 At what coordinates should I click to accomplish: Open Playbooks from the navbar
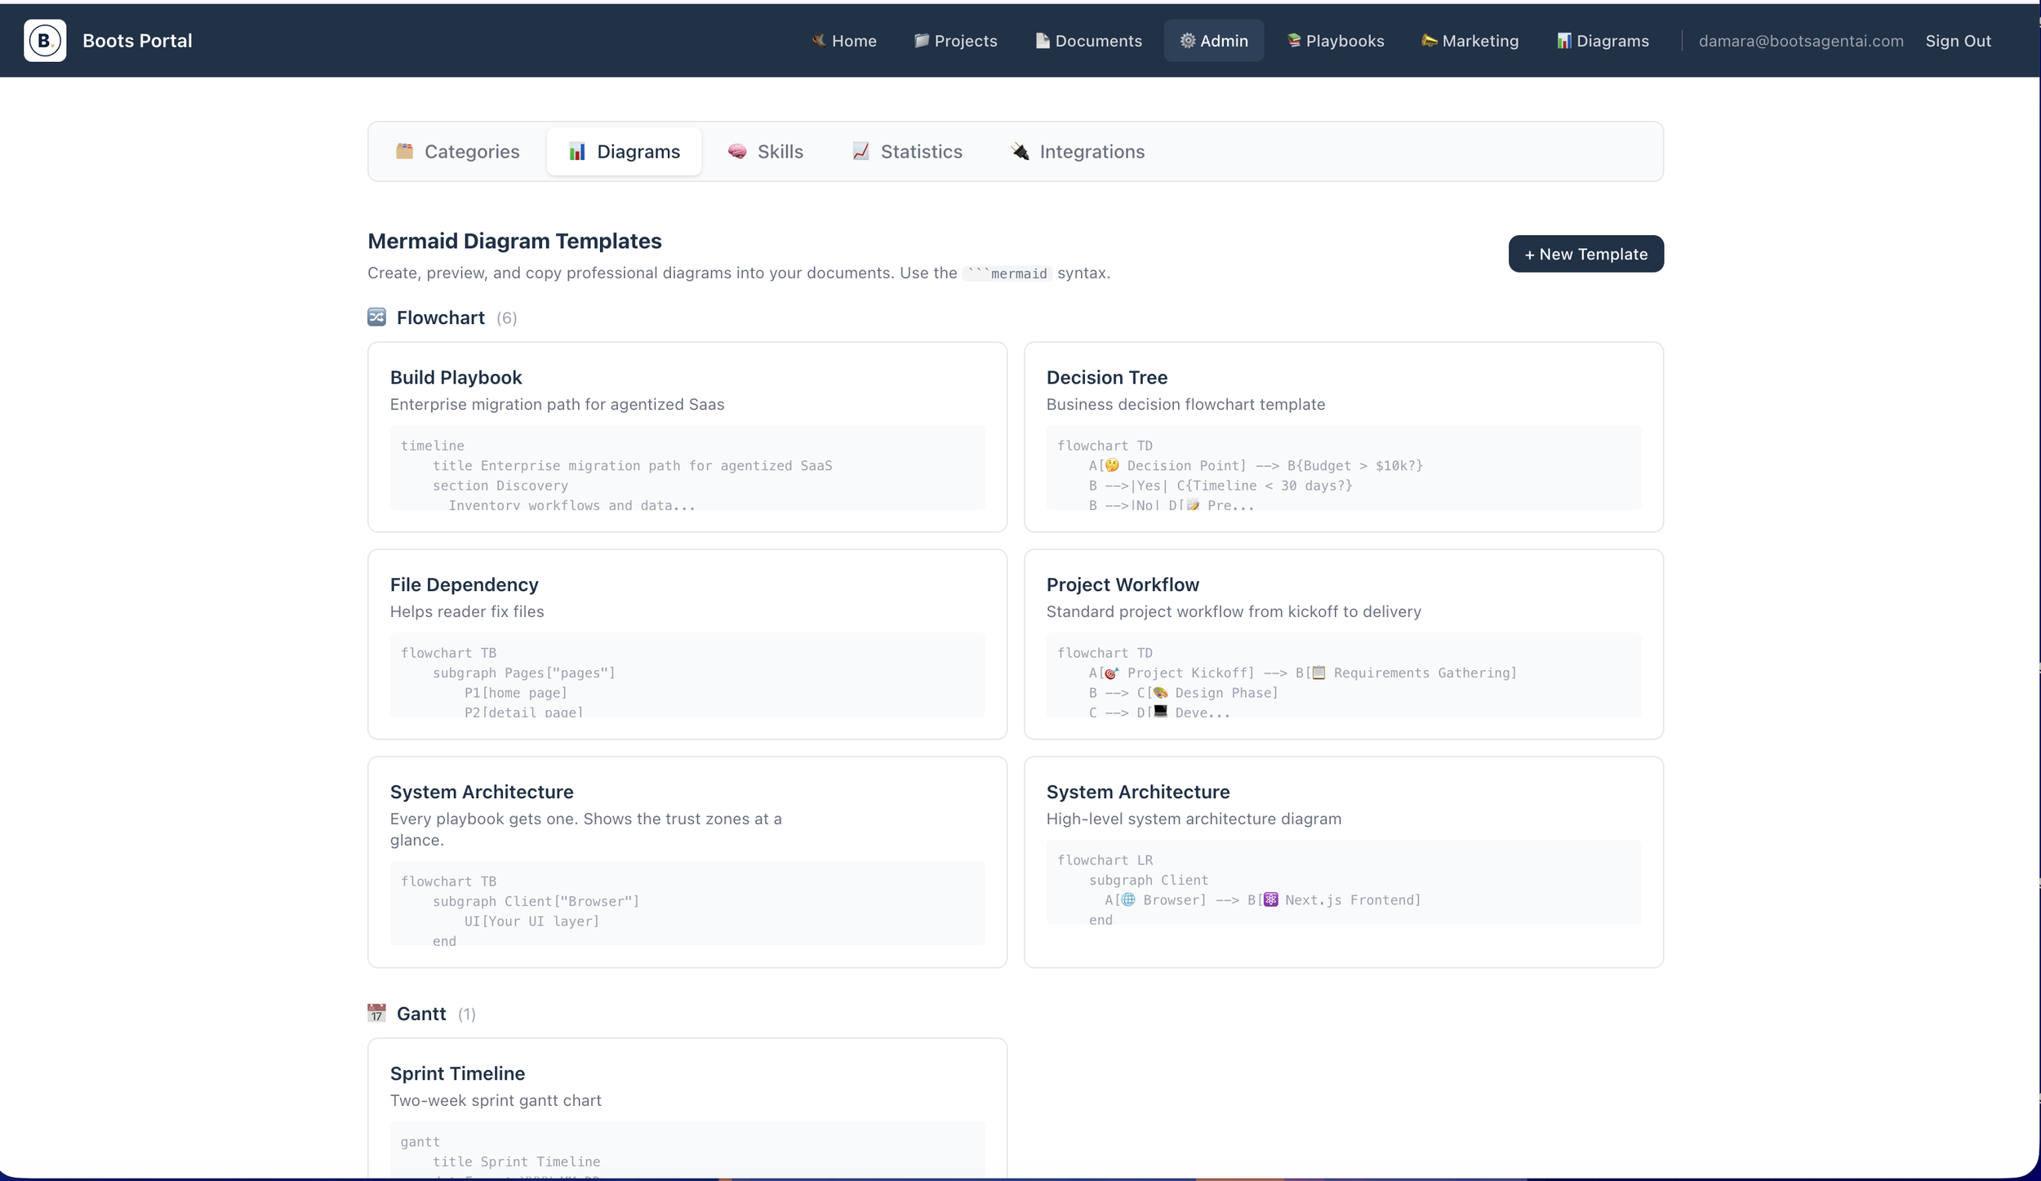point(1336,41)
